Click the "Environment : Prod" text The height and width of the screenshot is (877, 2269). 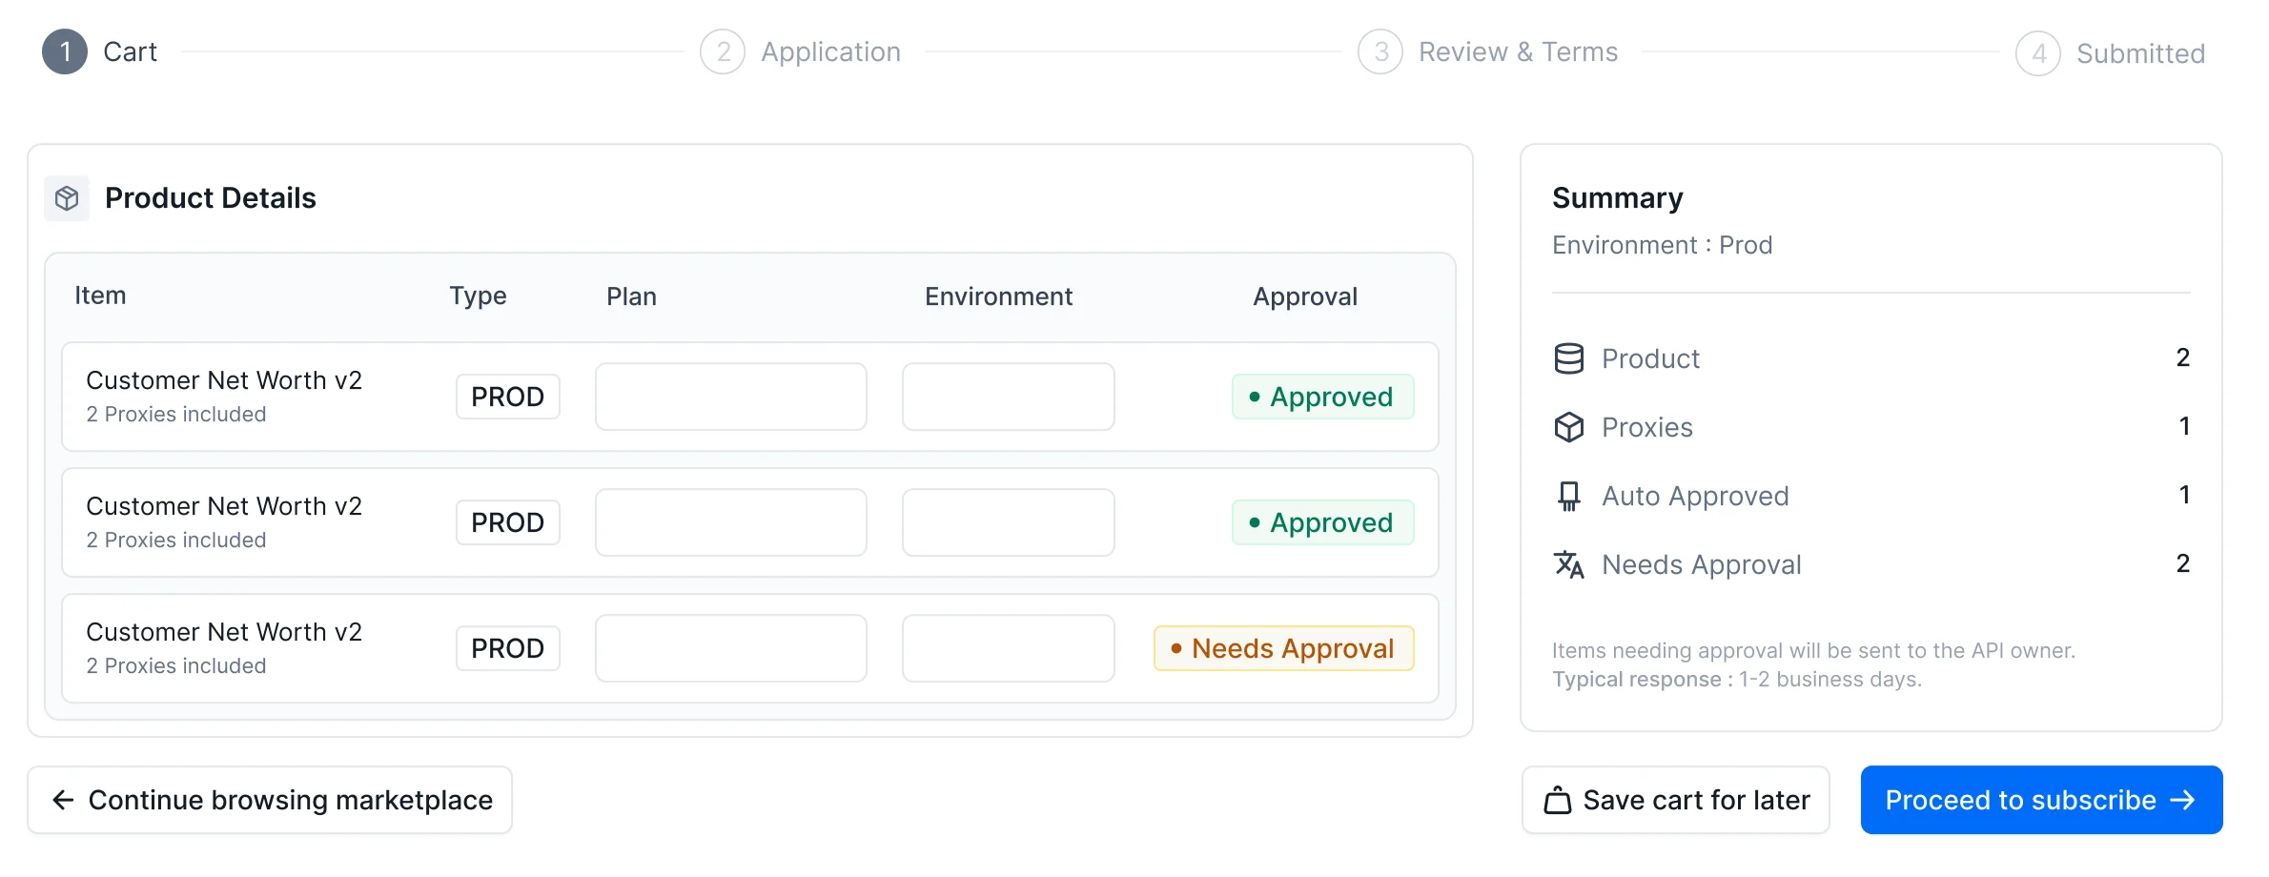(x=1663, y=245)
